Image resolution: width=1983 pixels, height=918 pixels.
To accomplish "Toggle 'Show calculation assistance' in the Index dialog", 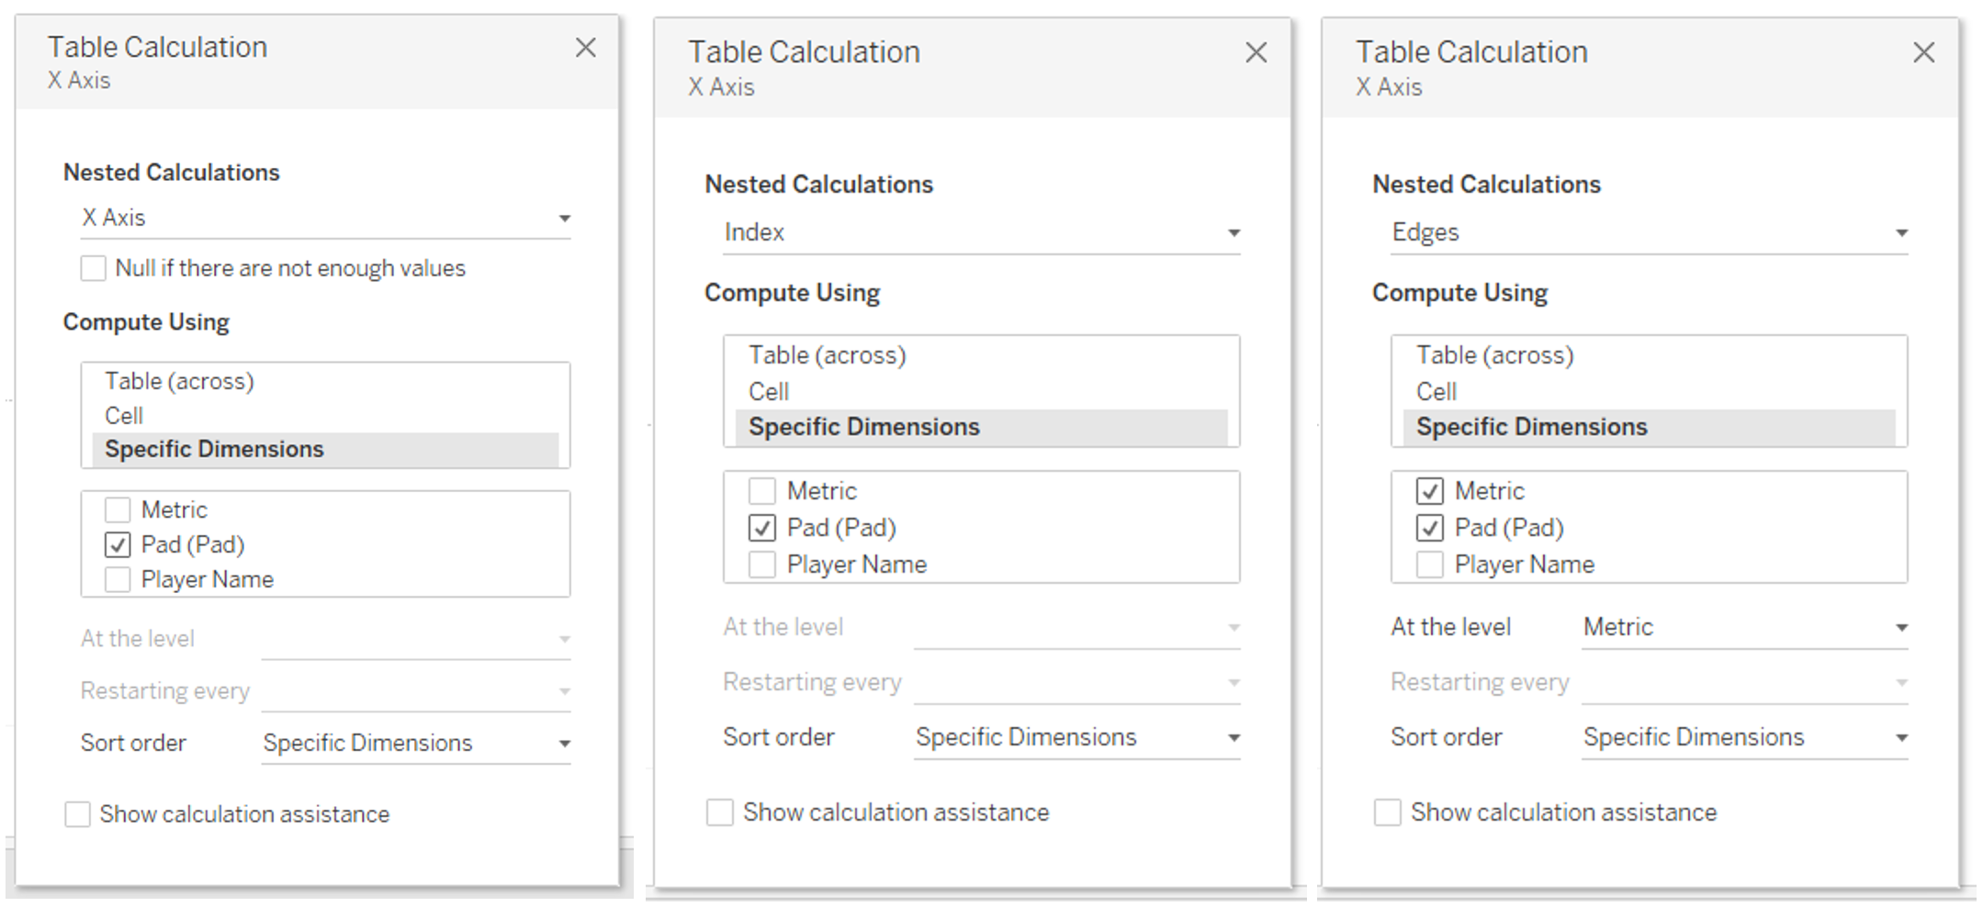I will tap(719, 812).
